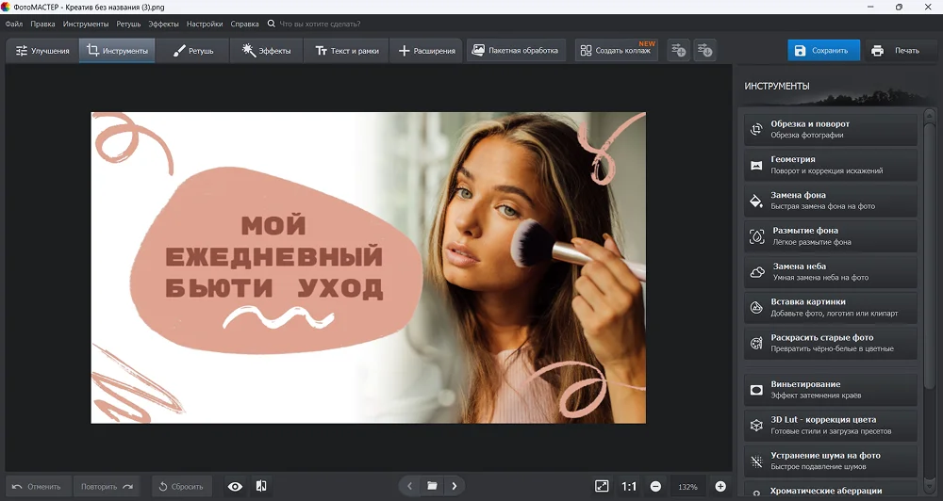Viewport: 943px width, 501px height.
Task: Zoom in with the plus icon
Action: (720, 486)
